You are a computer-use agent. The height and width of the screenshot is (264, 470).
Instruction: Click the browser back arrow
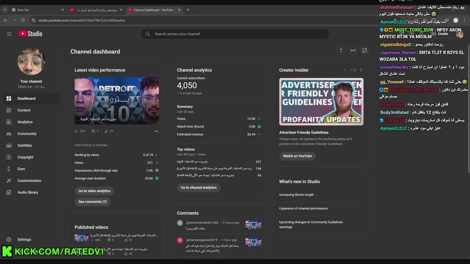(5, 20)
